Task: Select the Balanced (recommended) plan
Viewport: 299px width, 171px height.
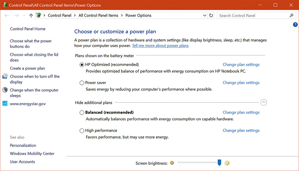Action: tap(82, 113)
